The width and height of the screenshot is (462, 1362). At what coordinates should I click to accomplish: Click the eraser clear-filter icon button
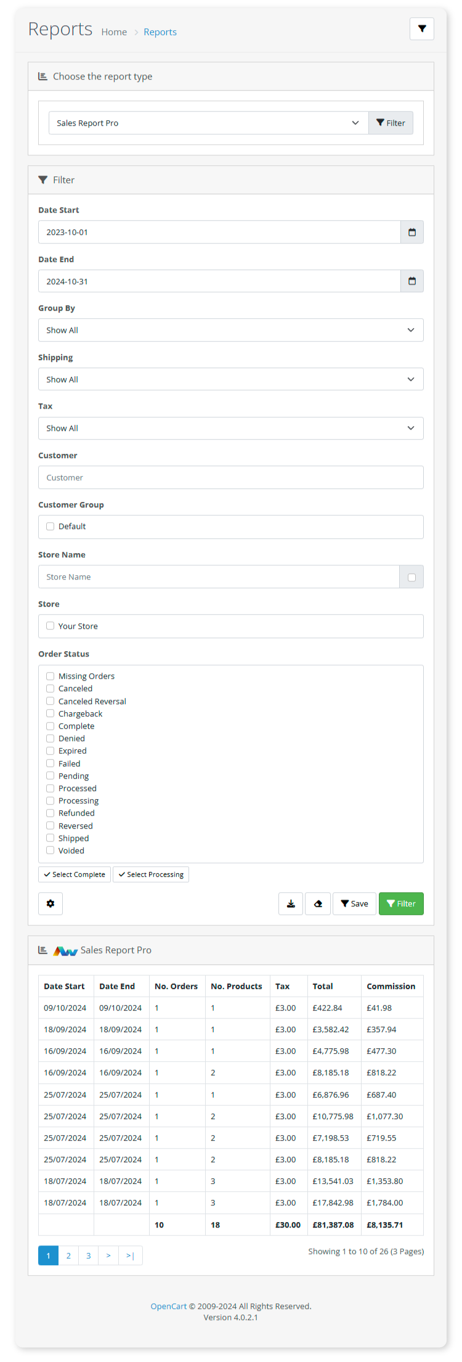[x=318, y=904]
